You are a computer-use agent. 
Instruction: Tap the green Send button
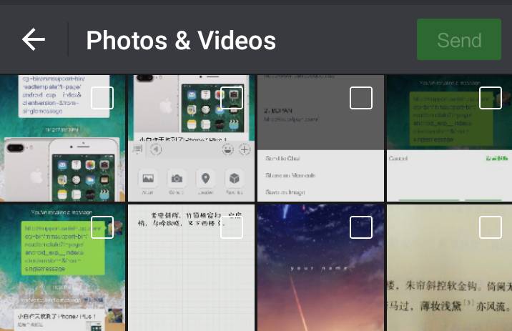(x=459, y=39)
